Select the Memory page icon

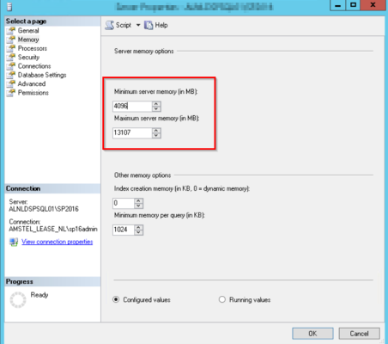tap(11, 40)
